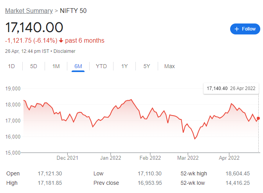
Task: Click the blue Follow button
Action: tap(245, 29)
